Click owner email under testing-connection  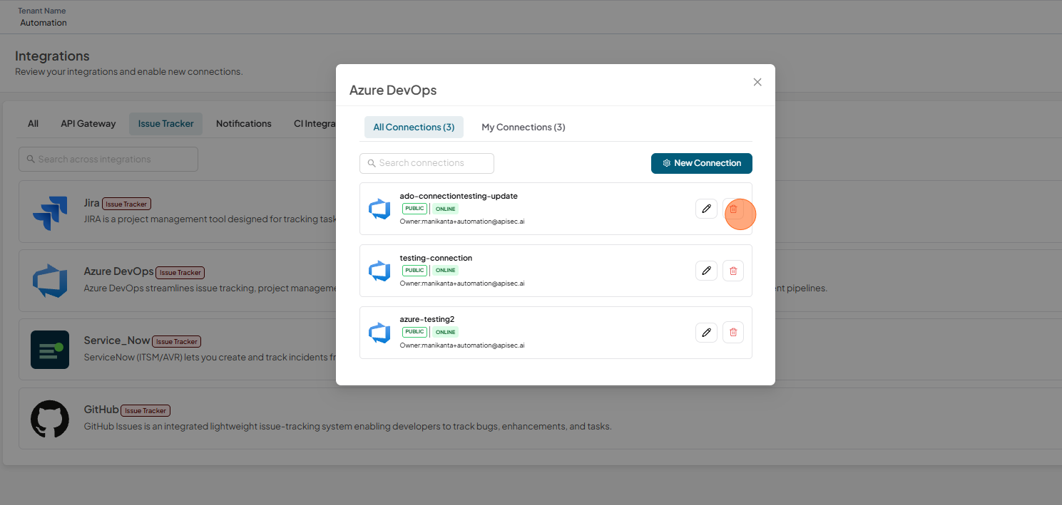[462, 283]
